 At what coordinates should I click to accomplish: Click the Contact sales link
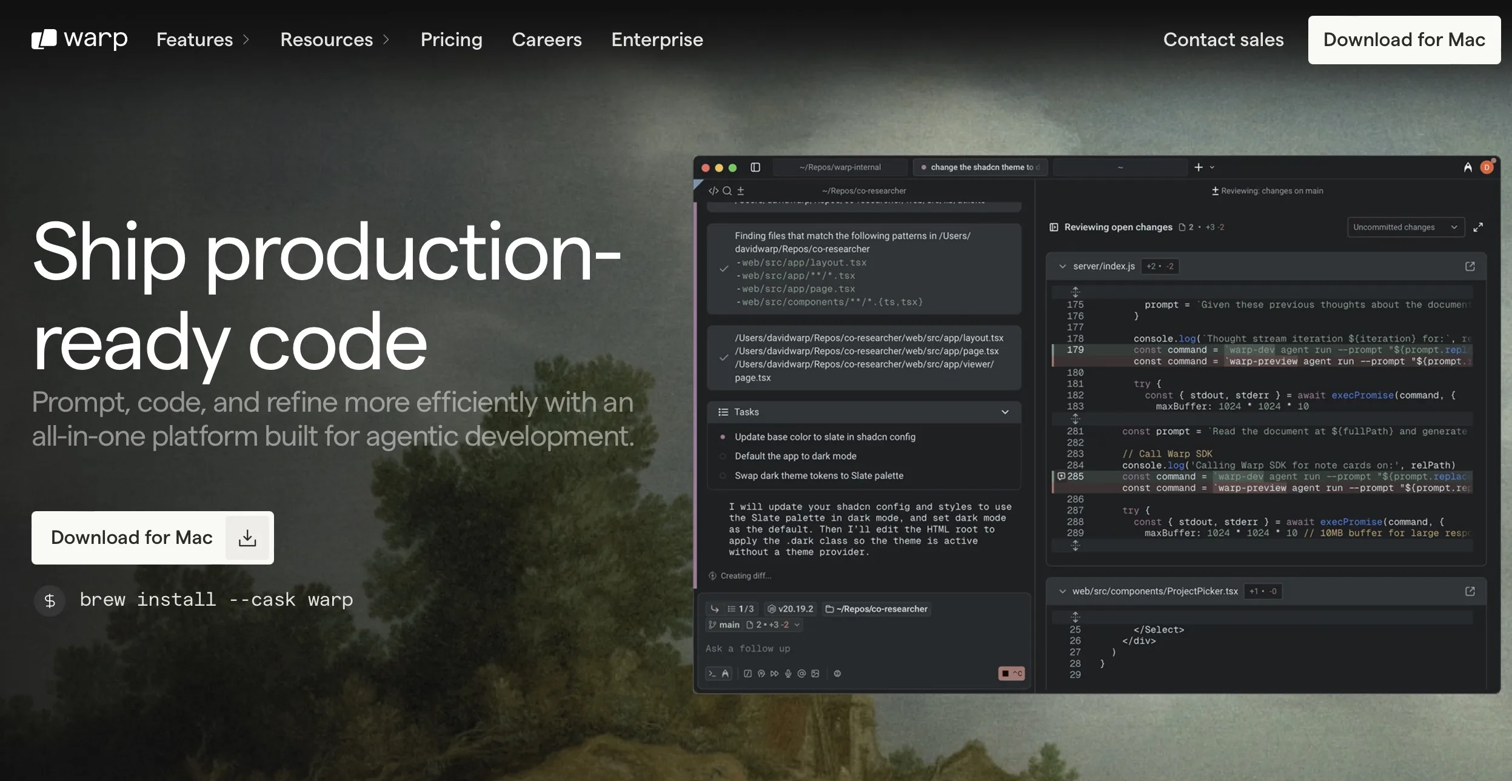click(1223, 40)
